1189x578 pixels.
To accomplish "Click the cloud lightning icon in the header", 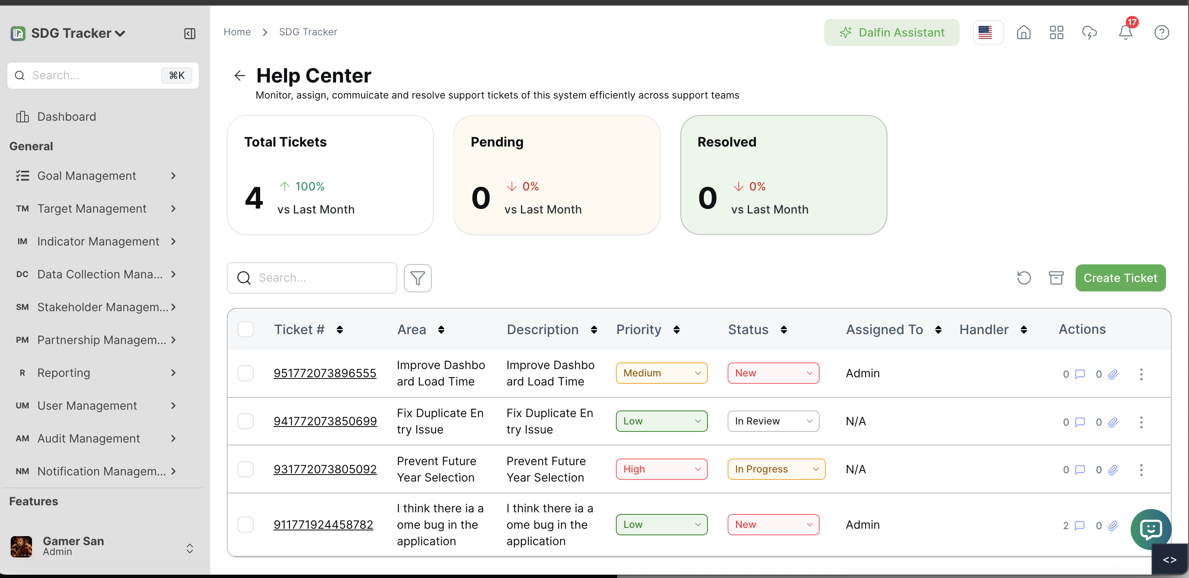I will pos(1090,32).
